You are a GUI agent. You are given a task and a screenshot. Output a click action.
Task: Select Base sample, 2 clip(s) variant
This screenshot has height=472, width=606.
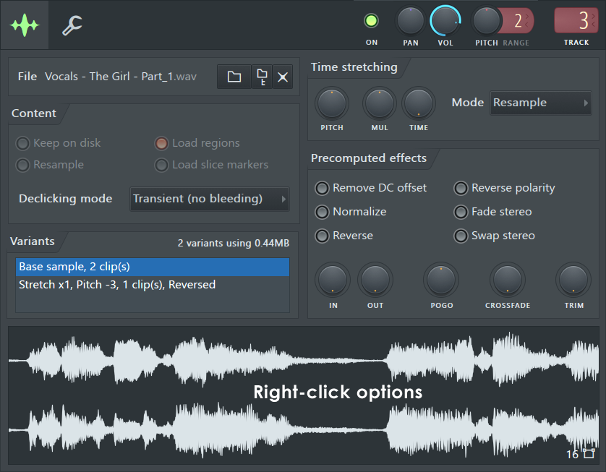point(153,267)
